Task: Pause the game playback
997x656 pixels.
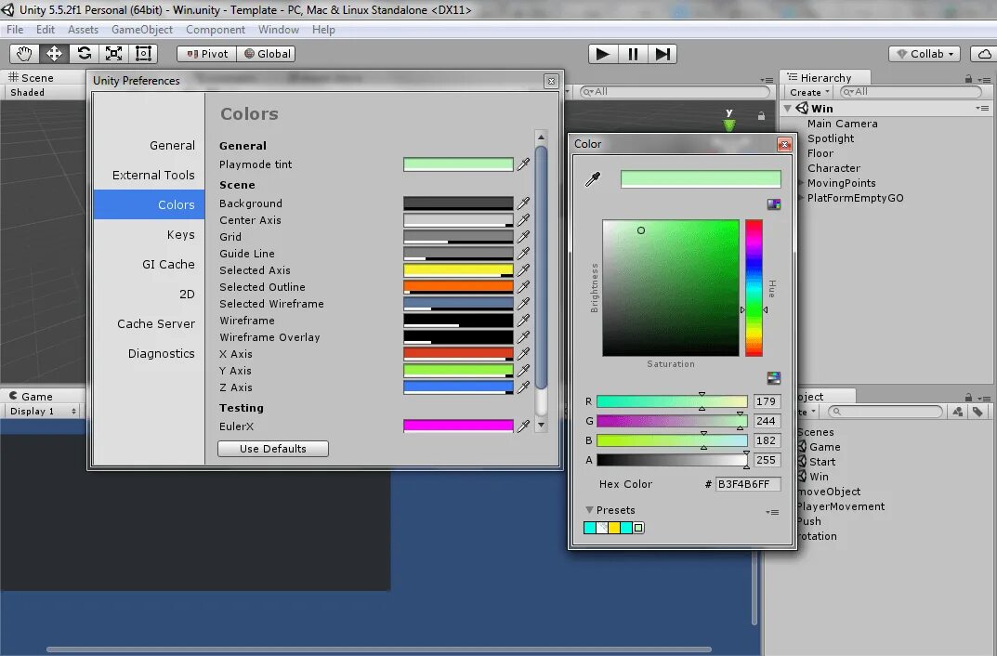Action: pos(633,54)
